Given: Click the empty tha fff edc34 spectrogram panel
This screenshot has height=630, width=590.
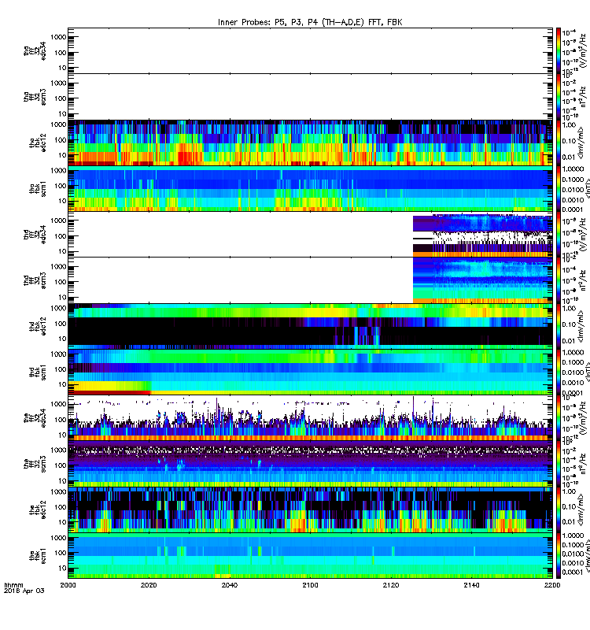Looking at the screenshot, I should [310, 50].
